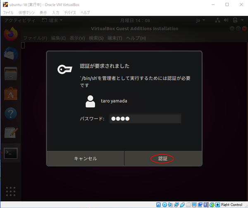The height and width of the screenshot is (208, 248).
Task: Close the terminal window with red button
Action: click(x=244, y=28)
